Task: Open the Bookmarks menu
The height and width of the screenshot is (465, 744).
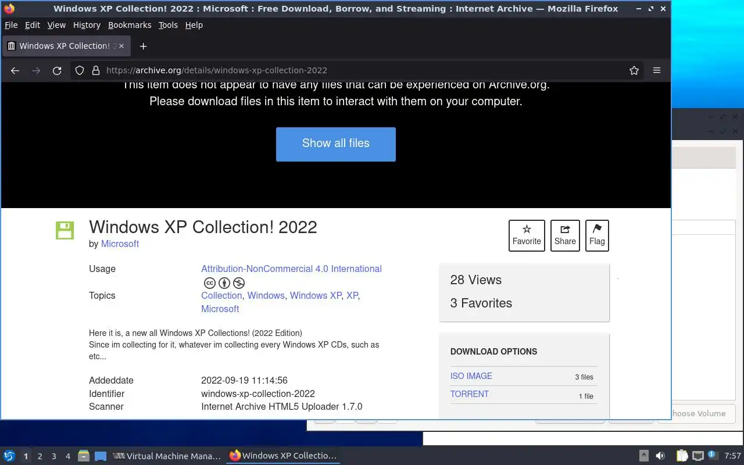Action: (x=130, y=25)
